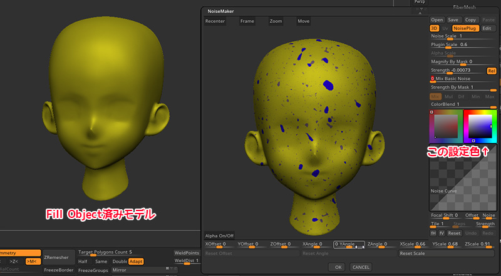Click Reset Scale button

[447, 254]
